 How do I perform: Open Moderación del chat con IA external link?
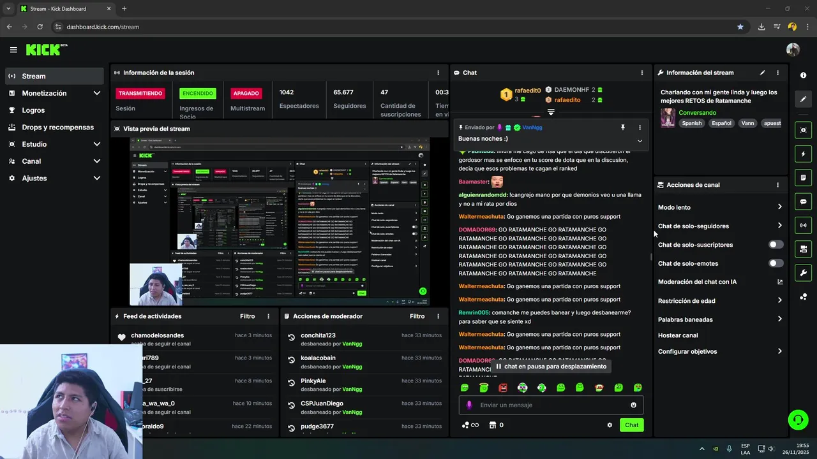pos(780,282)
